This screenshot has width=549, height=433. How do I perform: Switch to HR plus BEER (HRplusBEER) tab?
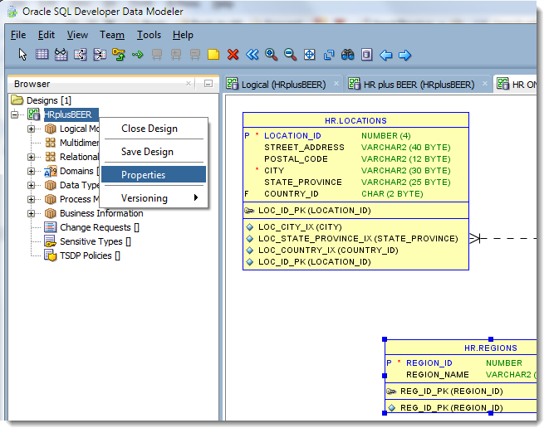(419, 85)
